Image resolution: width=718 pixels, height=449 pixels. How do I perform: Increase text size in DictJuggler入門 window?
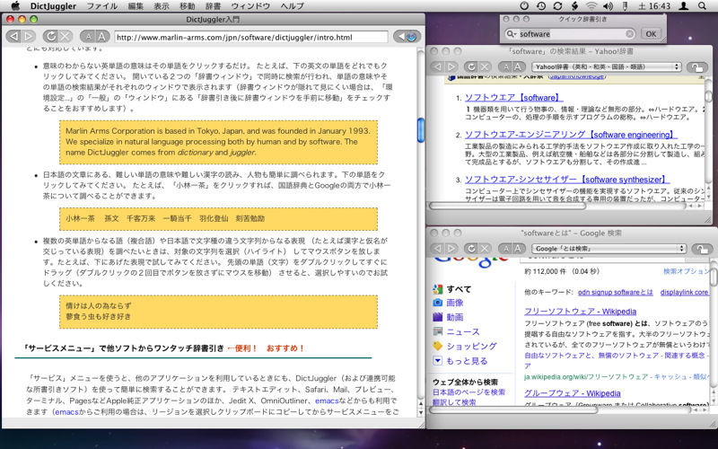coord(102,37)
